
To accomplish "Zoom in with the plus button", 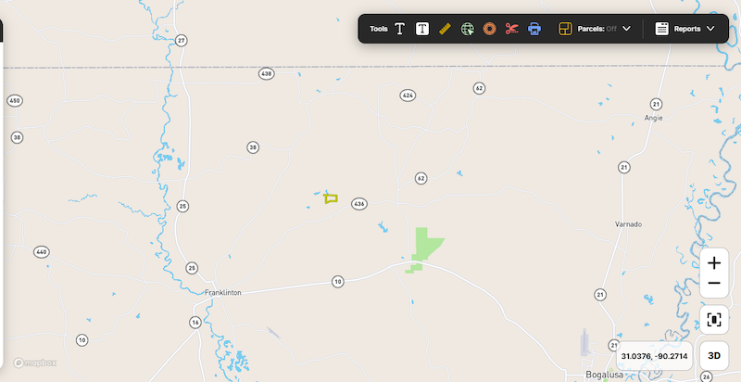I will pos(714,263).
